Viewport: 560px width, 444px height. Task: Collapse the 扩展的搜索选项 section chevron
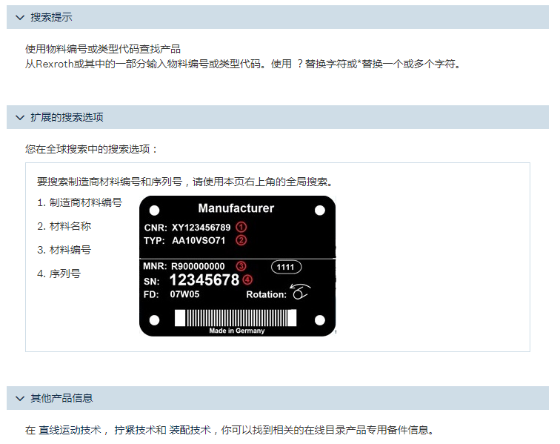point(20,117)
